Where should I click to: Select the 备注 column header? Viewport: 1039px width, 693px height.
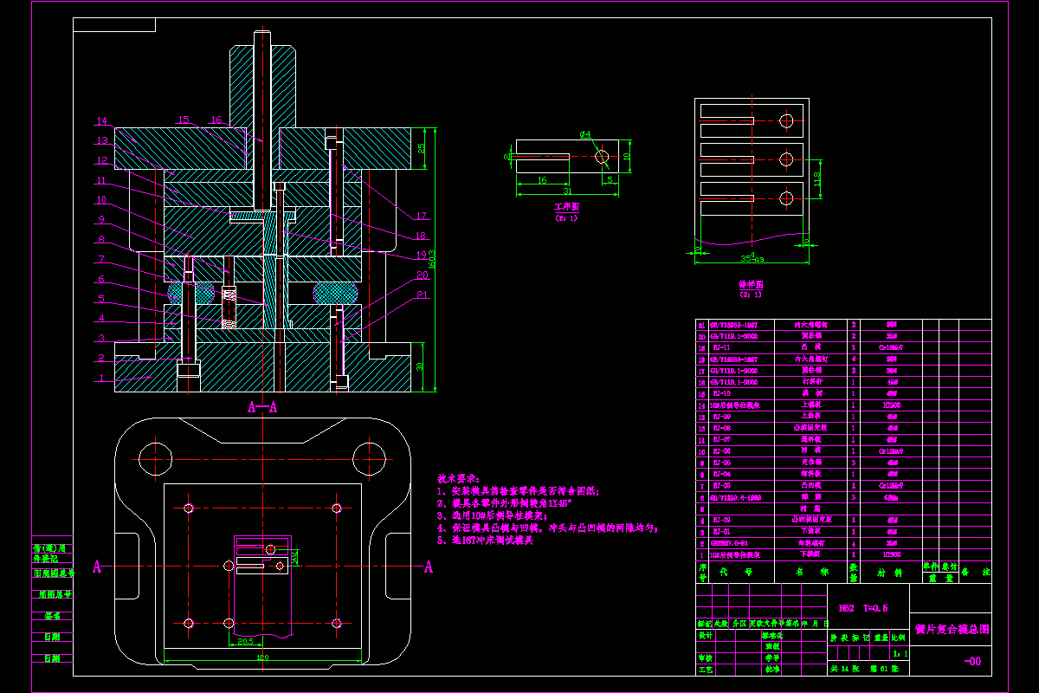tap(975, 572)
